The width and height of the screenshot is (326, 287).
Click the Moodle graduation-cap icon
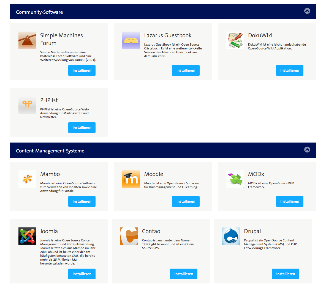(131, 179)
